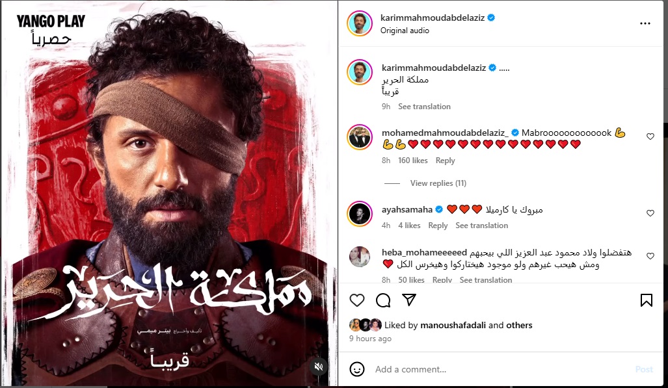This screenshot has width=668, height=388.
Task: Share the post via paper plane icon
Action: (409, 300)
